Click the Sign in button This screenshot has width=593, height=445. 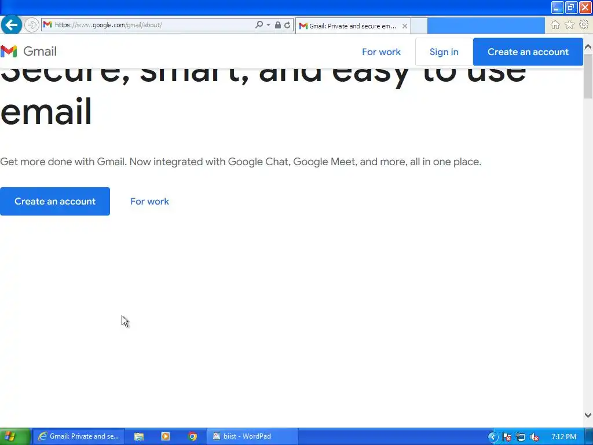[444, 52]
